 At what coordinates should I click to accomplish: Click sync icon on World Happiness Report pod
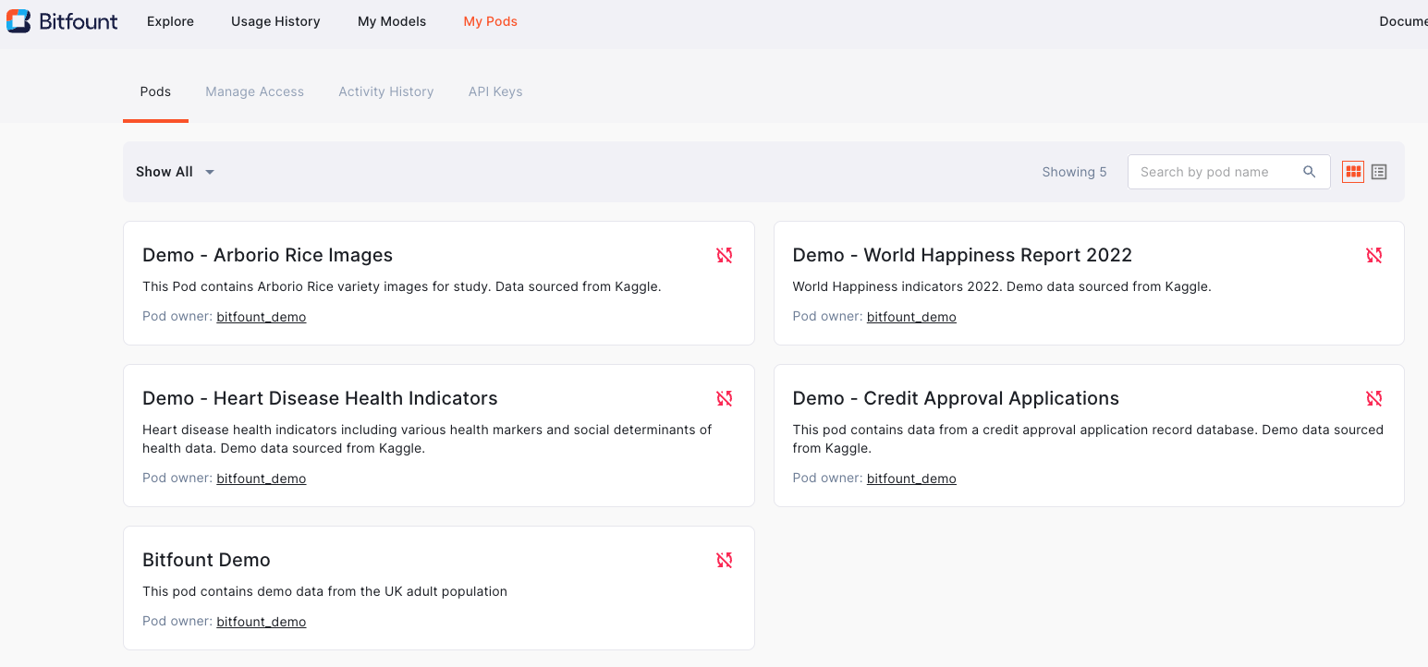tap(1374, 255)
